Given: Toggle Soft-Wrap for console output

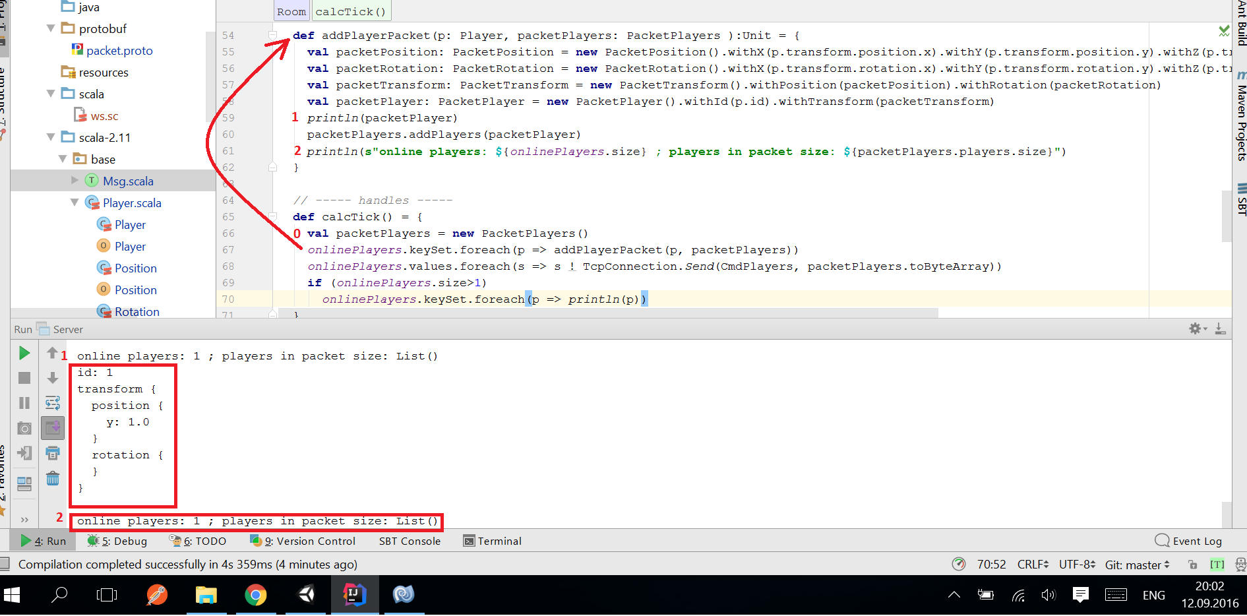Looking at the screenshot, I should pos(53,403).
